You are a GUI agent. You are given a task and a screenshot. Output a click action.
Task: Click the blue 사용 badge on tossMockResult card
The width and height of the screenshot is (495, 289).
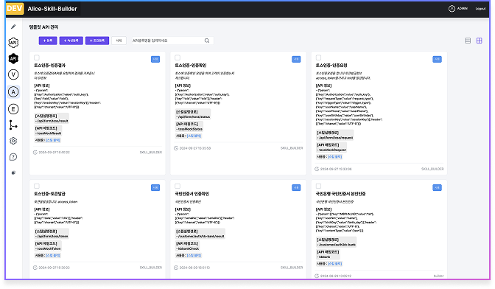[155, 59]
